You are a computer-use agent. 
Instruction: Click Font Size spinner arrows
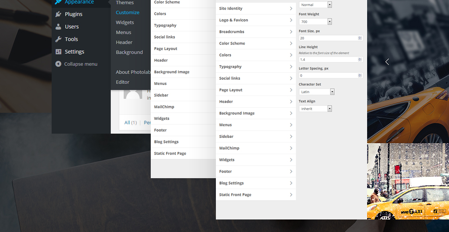pos(360,38)
